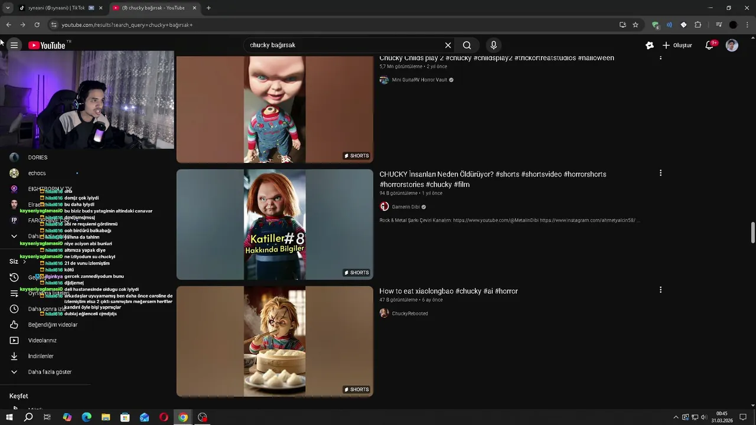The height and width of the screenshot is (425, 756).
Task: Launch Microsoft Edge from taskbar
Action: coord(86,417)
